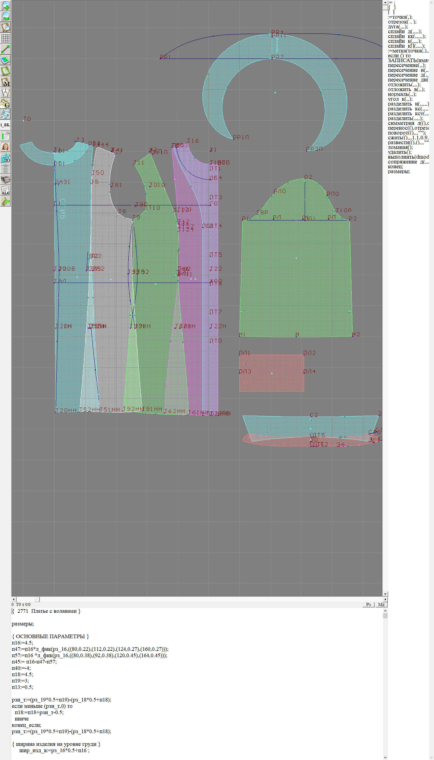Viewport: 434px width, 760px height.
Task: Click the zoom in magnifier icon
Action: [x=5, y=5]
